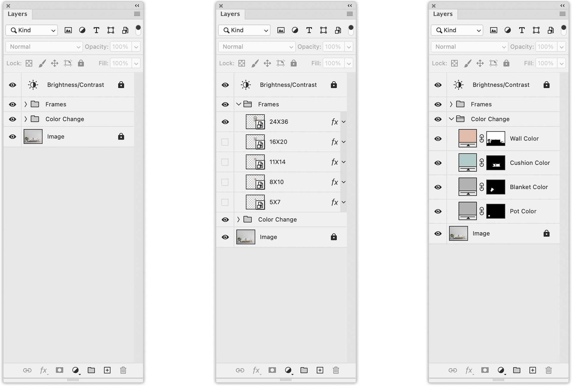Show the 11X14 frame layer

coord(225,162)
